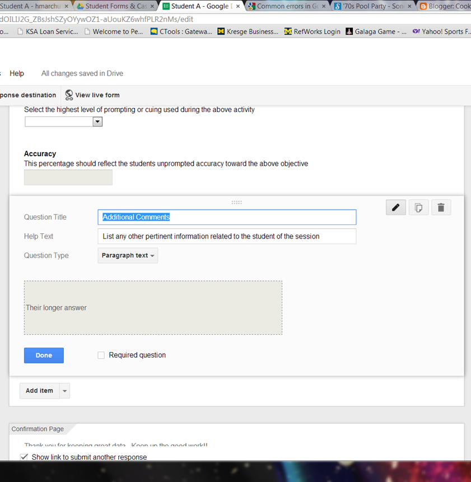This screenshot has width=471, height=482.
Task: Expand the Add item dropdown arrow
Action: point(64,391)
